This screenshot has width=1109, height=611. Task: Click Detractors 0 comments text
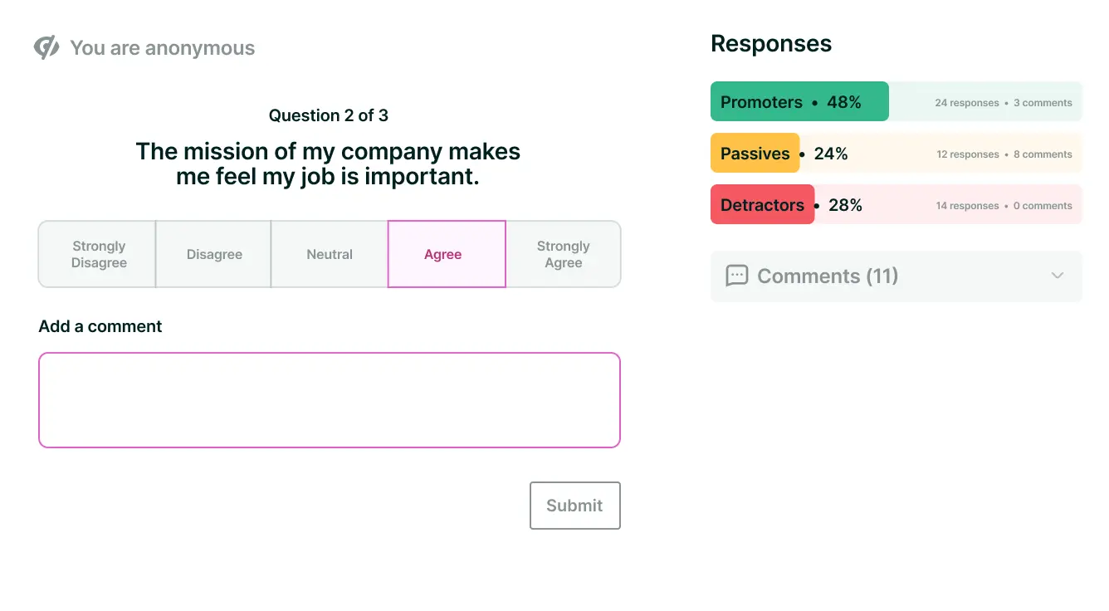(1043, 206)
